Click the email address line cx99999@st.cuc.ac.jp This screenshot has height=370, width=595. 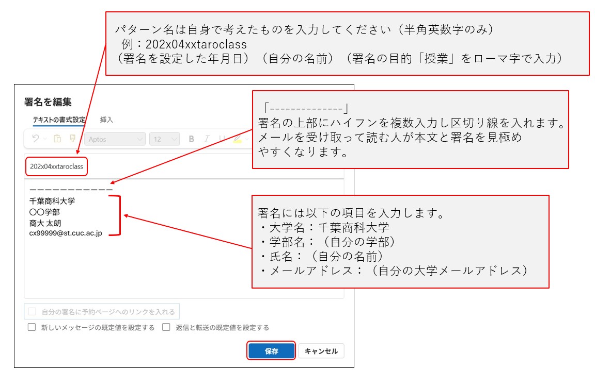(66, 233)
